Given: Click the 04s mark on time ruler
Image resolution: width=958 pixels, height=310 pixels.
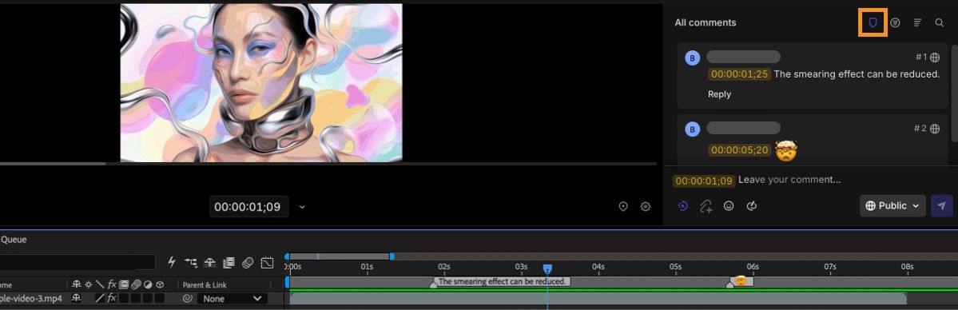Looking at the screenshot, I should pyautogui.click(x=598, y=267).
